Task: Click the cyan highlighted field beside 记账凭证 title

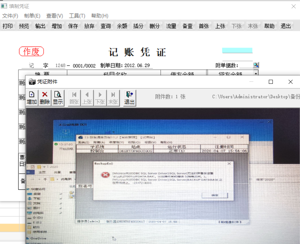Action: coord(237,50)
